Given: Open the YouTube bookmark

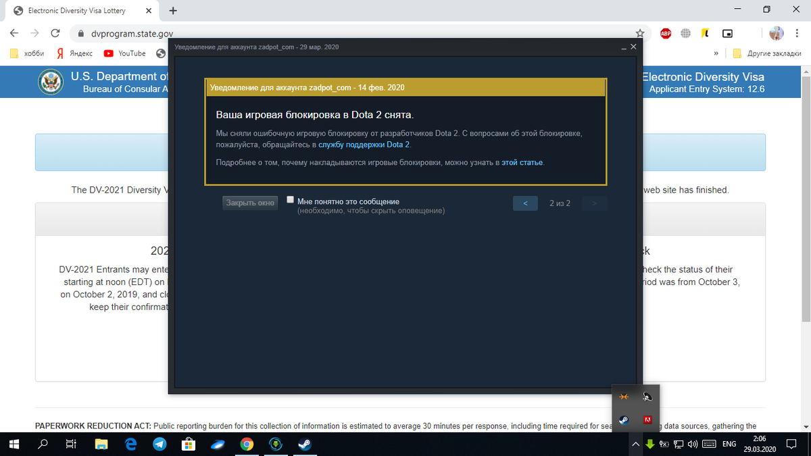Looking at the screenshot, I should pyautogui.click(x=125, y=53).
